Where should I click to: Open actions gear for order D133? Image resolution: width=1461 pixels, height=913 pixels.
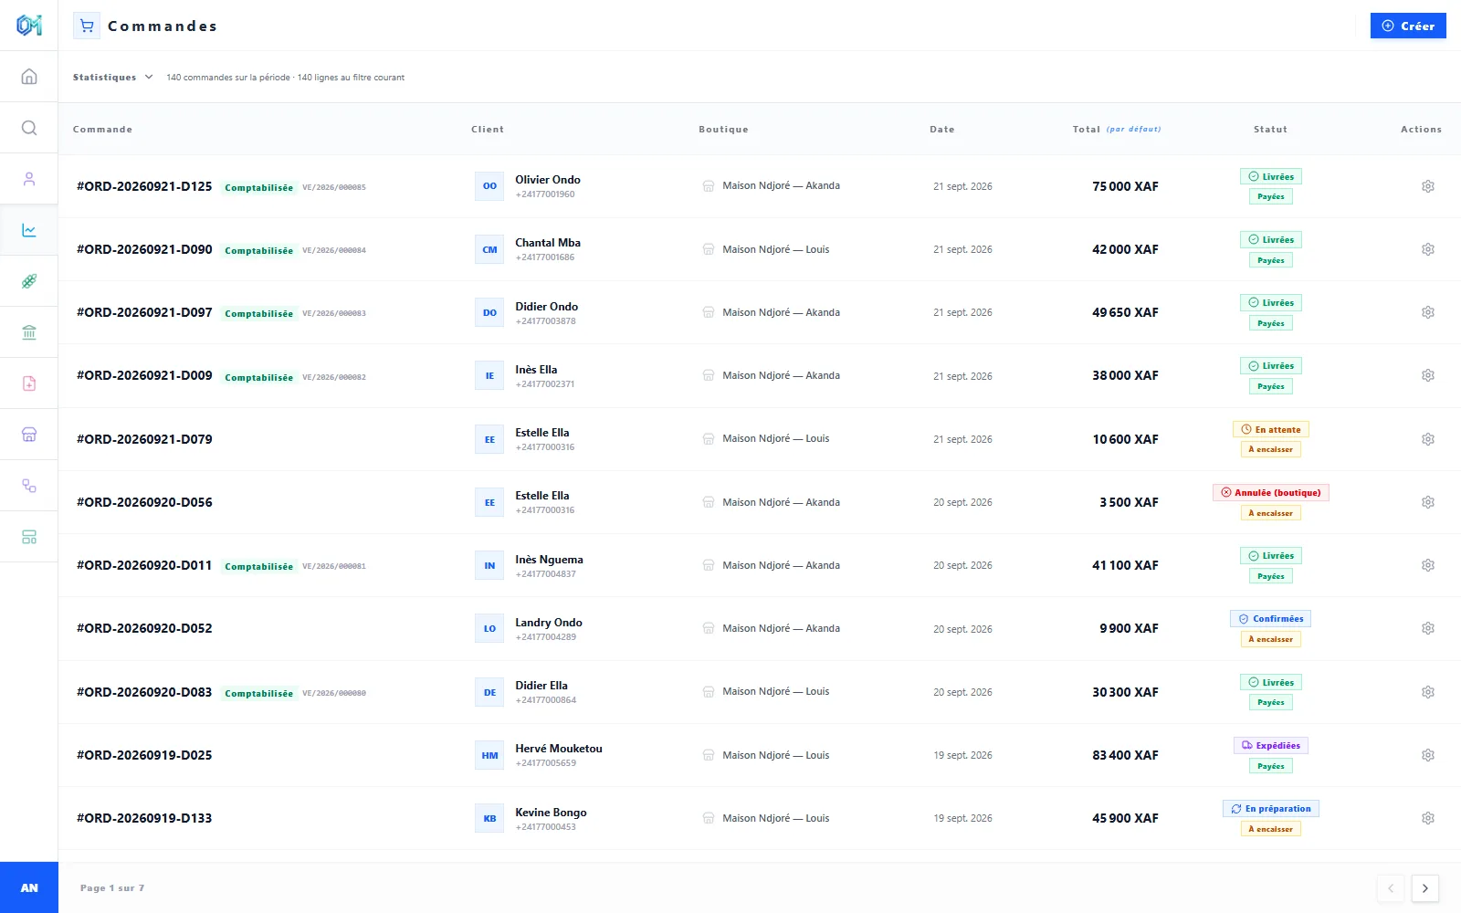pyautogui.click(x=1428, y=818)
